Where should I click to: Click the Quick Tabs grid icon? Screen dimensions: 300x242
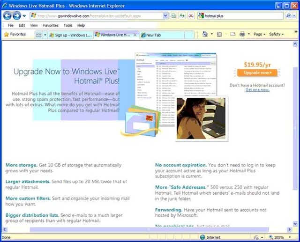tap(39, 35)
